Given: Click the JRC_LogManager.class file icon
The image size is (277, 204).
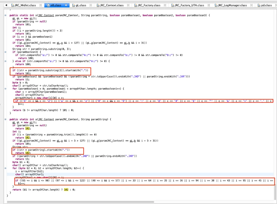Looking at the screenshot, I should (216, 5).
